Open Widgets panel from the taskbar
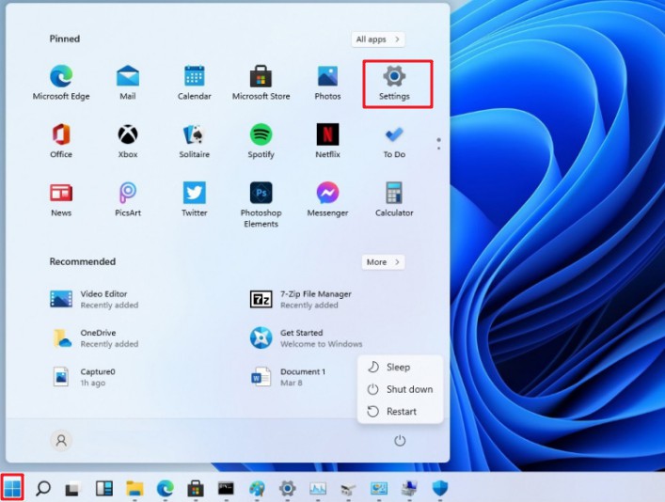665x502 pixels. (x=103, y=489)
